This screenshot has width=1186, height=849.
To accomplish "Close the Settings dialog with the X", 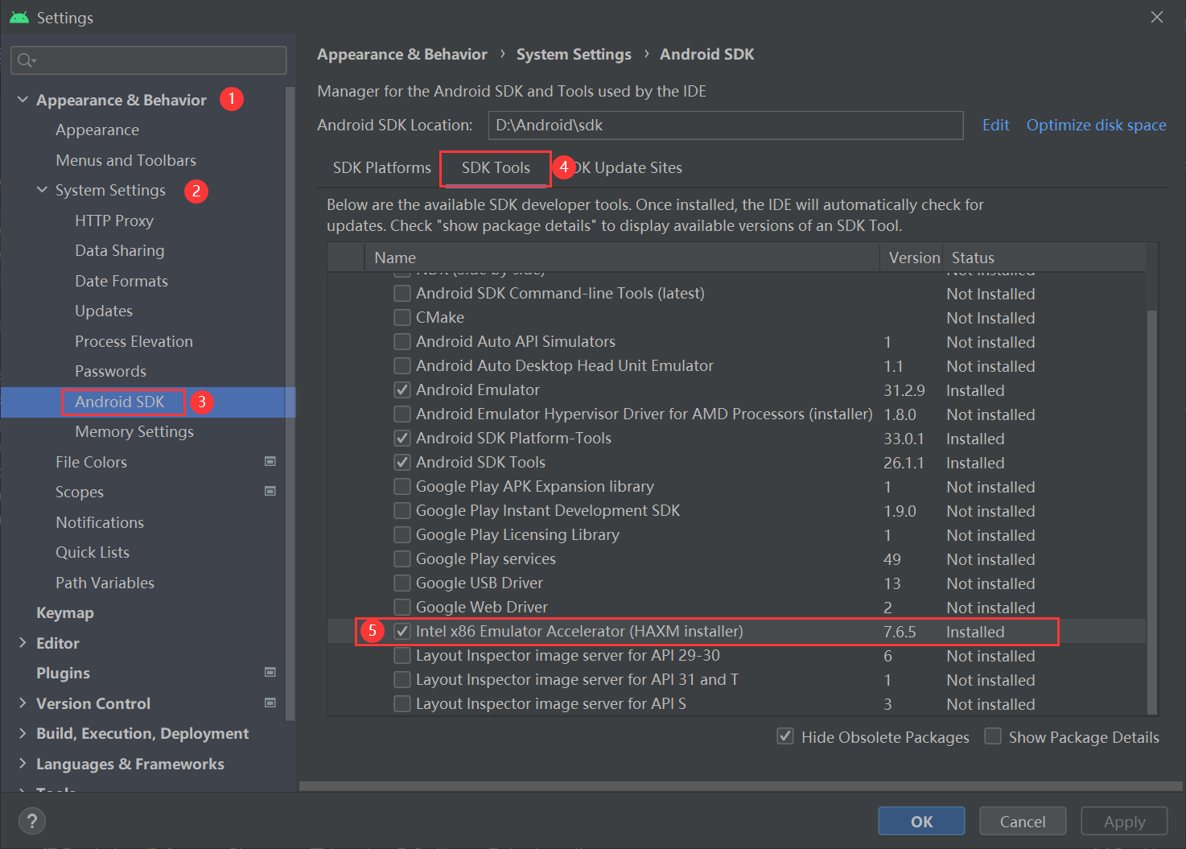I will pyautogui.click(x=1157, y=17).
